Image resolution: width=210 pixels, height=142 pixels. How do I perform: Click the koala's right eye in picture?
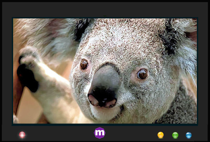(x=142, y=74)
